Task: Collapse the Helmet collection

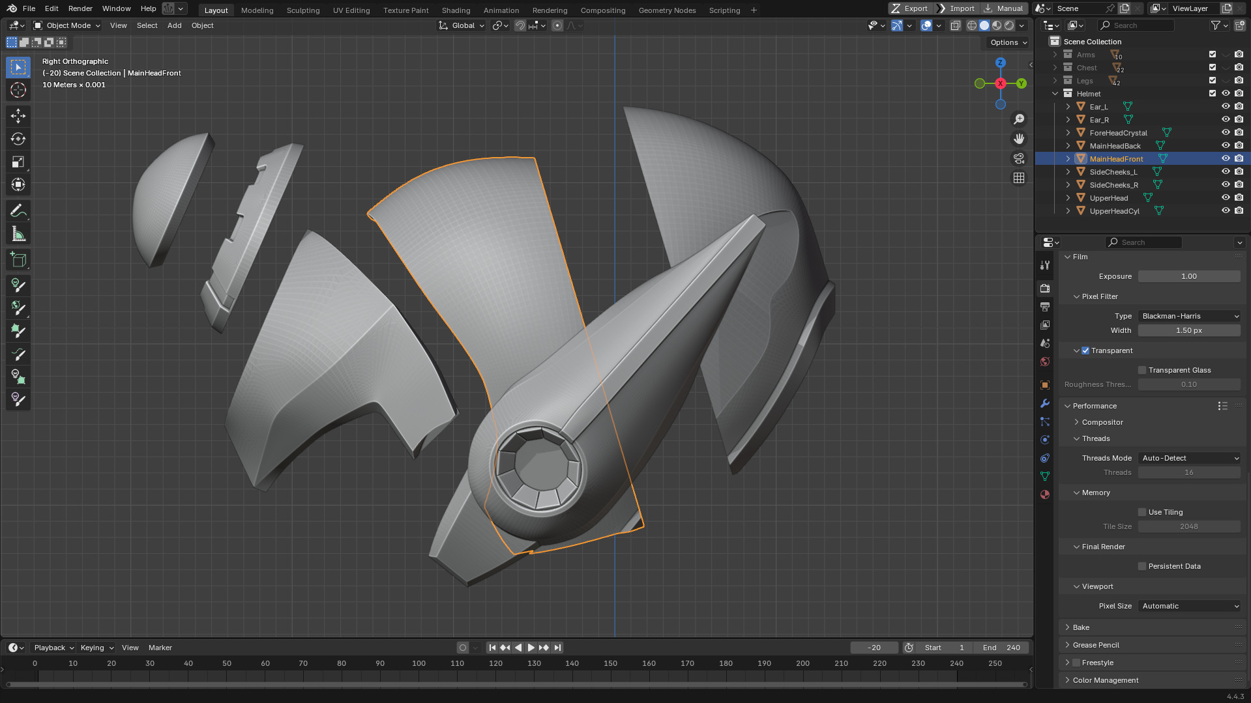Action: point(1055,94)
